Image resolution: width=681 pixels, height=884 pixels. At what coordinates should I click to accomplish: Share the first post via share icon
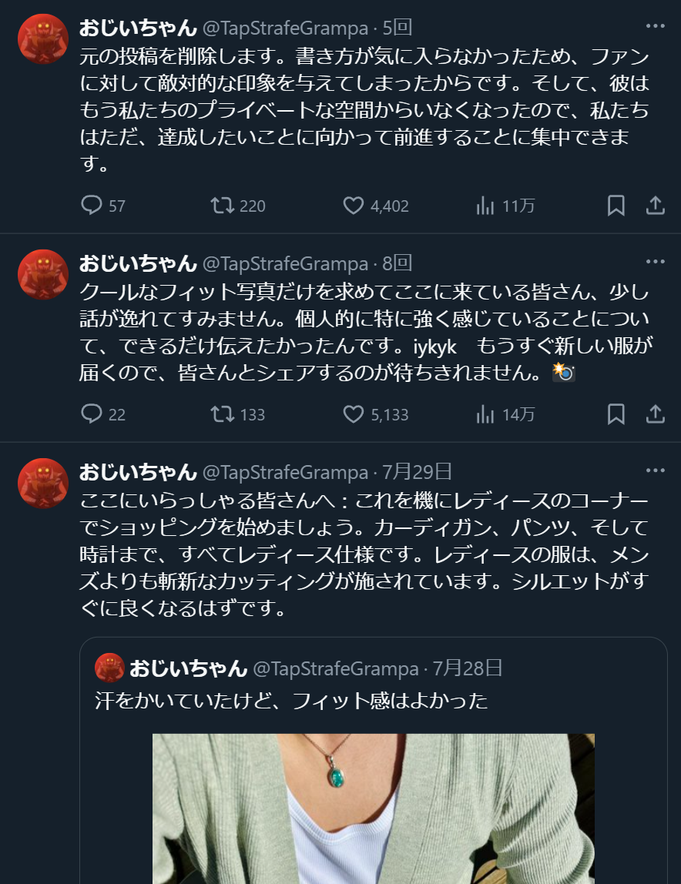(655, 206)
